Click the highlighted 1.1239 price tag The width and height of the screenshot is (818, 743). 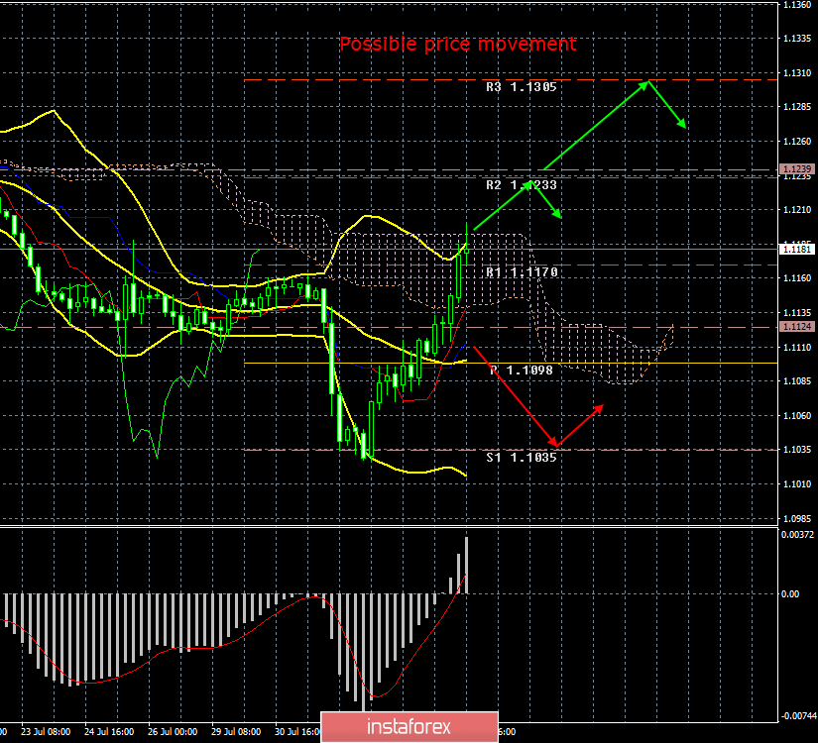[x=798, y=169]
